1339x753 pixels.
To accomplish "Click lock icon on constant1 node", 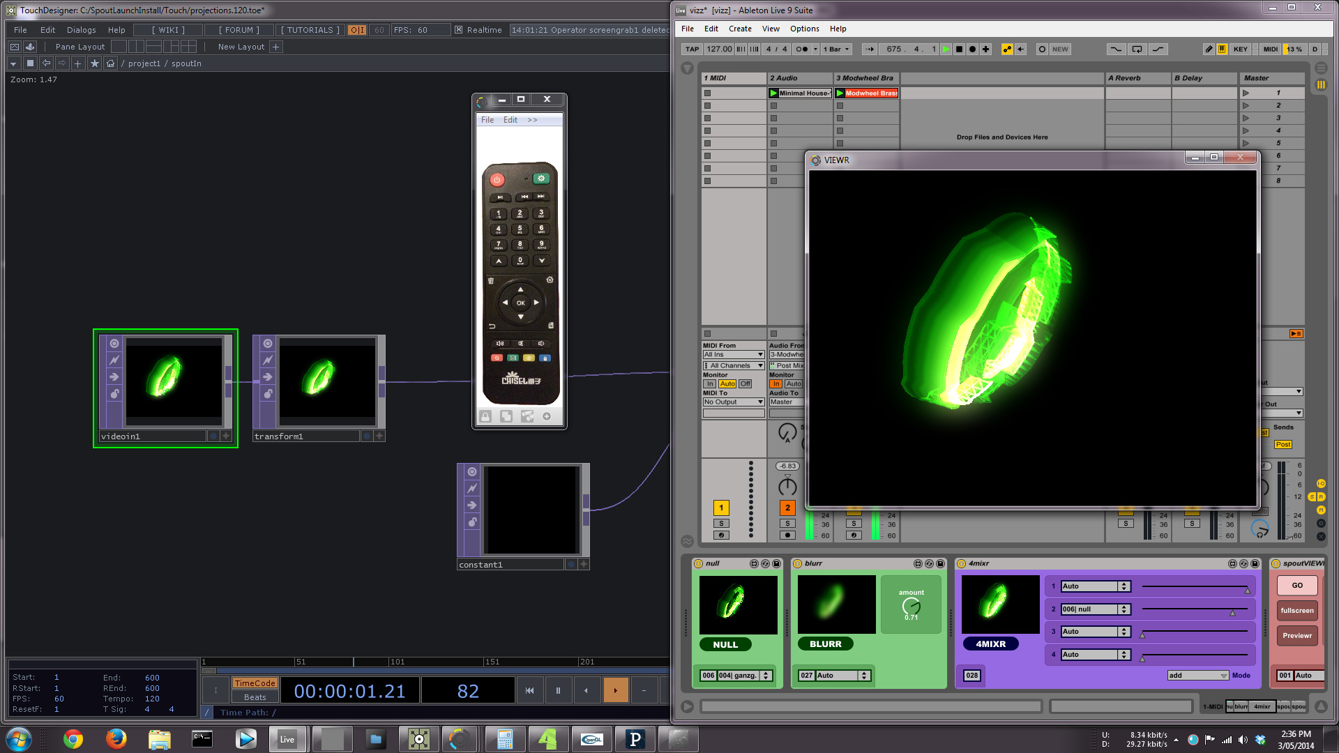I will click(472, 522).
